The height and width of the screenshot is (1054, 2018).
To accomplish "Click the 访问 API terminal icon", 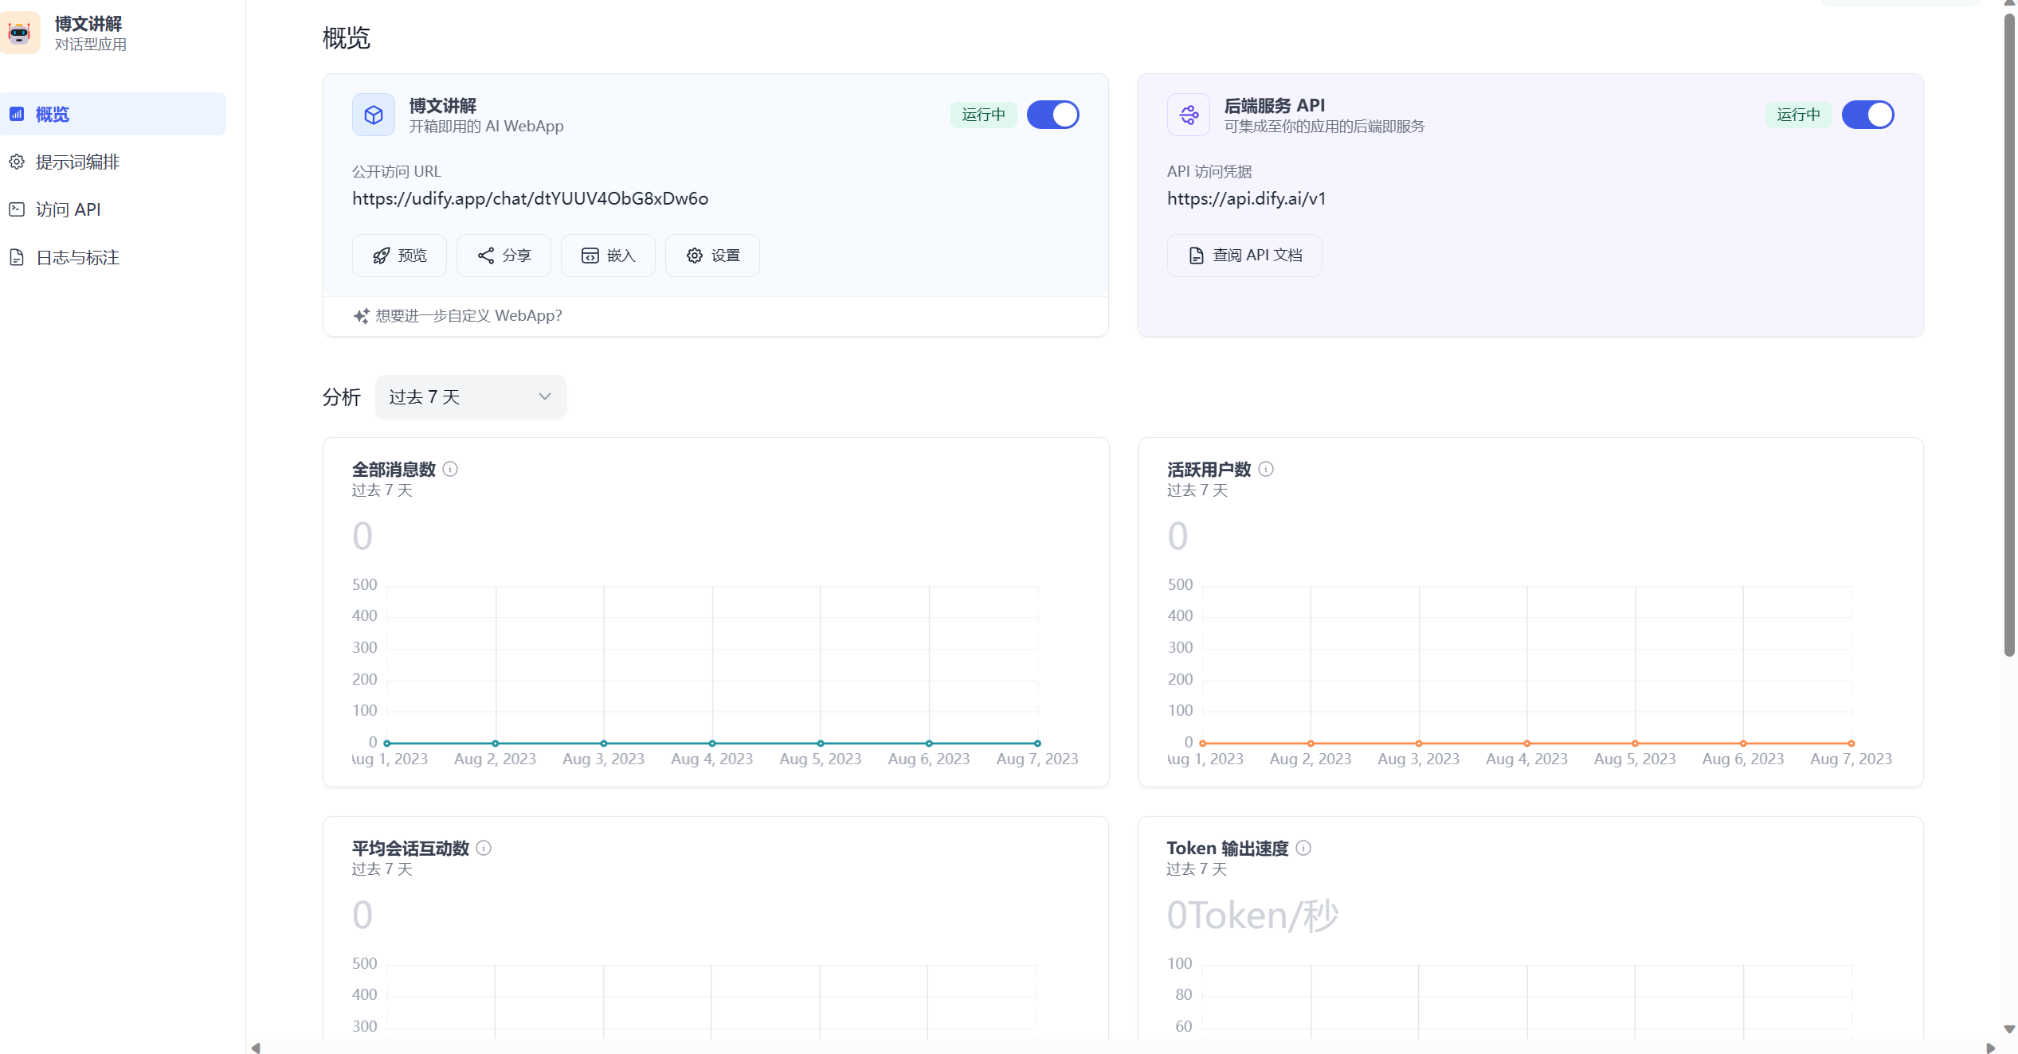I will pyautogui.click(x=17, y=209).
